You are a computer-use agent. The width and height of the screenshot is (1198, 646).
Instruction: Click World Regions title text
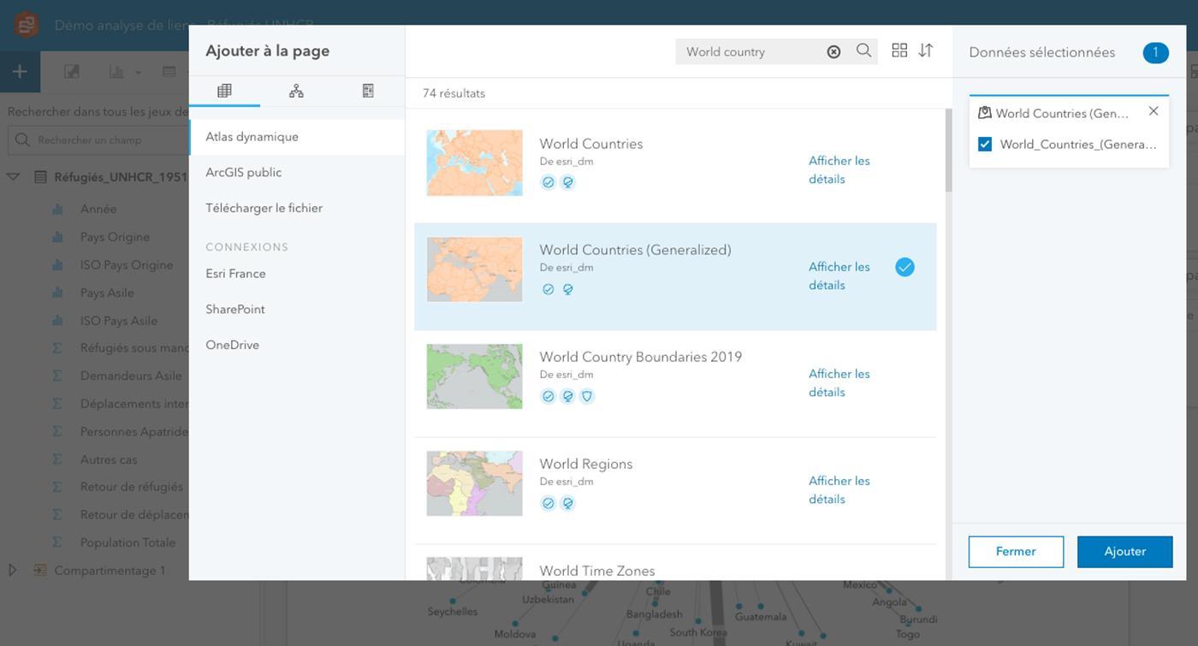pyautogui.click(x=586, y=464)
